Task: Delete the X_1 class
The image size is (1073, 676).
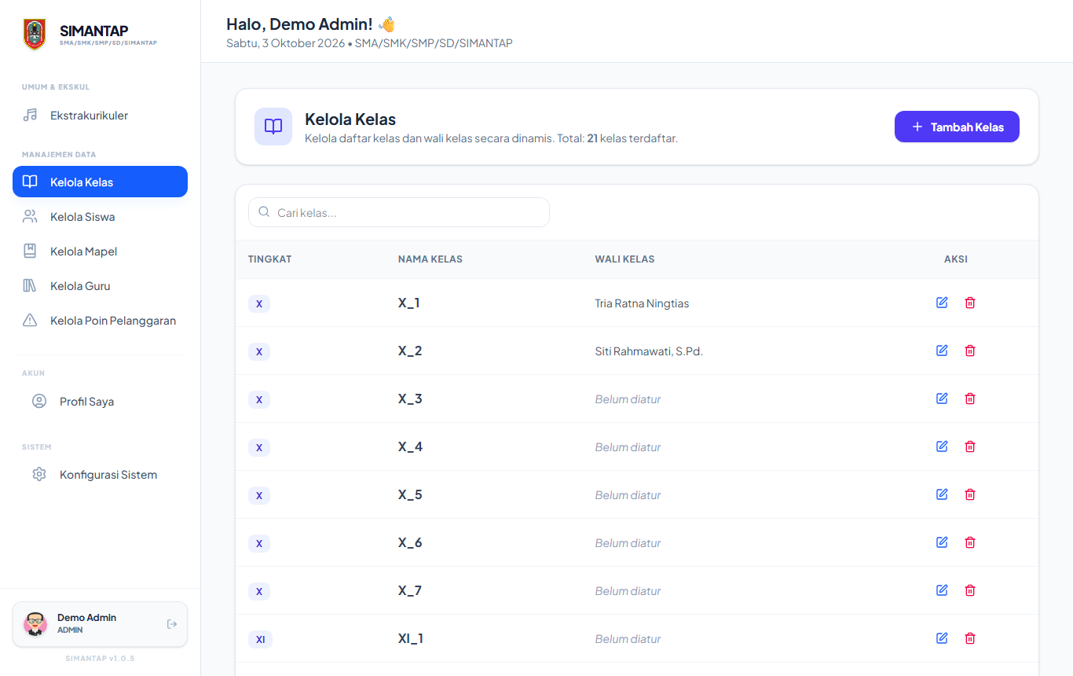Action: click(970, 303)
